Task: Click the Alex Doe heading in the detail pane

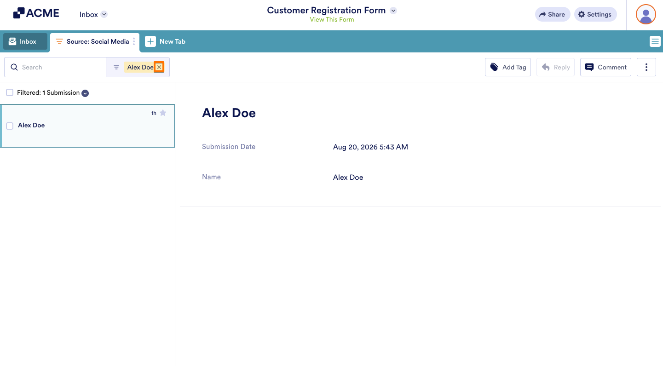Action: coord(229,113)
